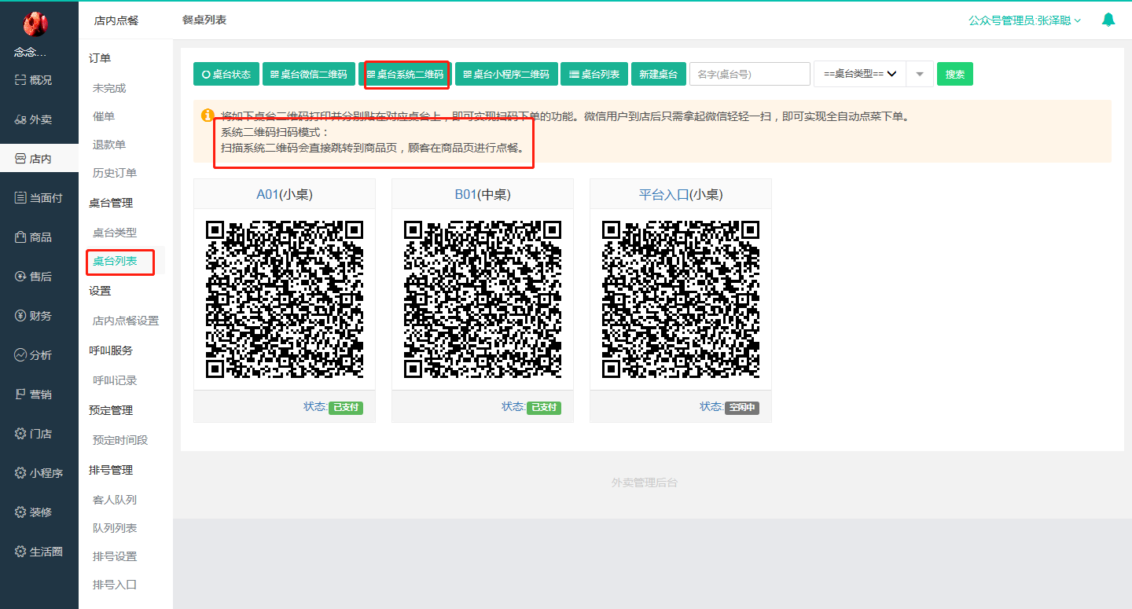Screen dimensions: 1132x609
Task: Click the 桌台微信二维码 button
Action: (x=308, y=74)
